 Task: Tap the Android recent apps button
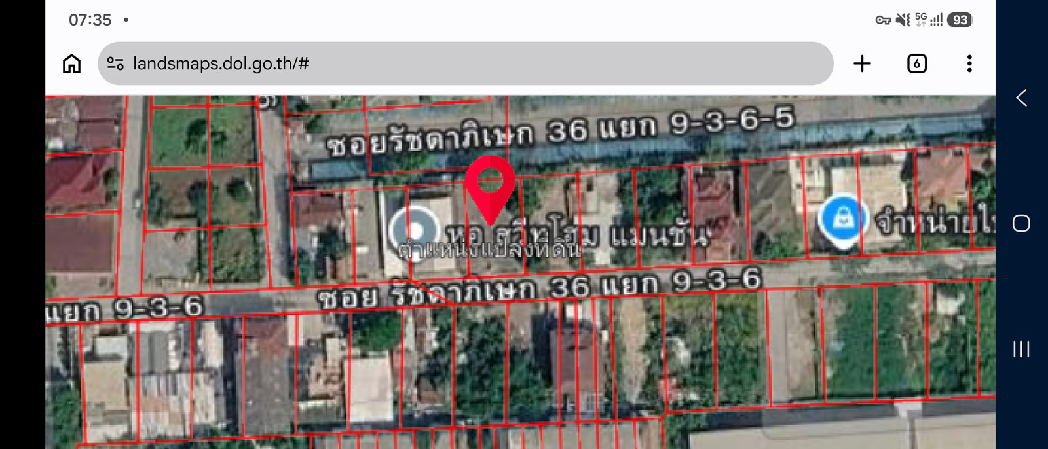click(1021, 349)
